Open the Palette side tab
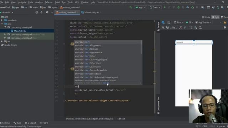The image size is (228, 128). tap(158, 26)
